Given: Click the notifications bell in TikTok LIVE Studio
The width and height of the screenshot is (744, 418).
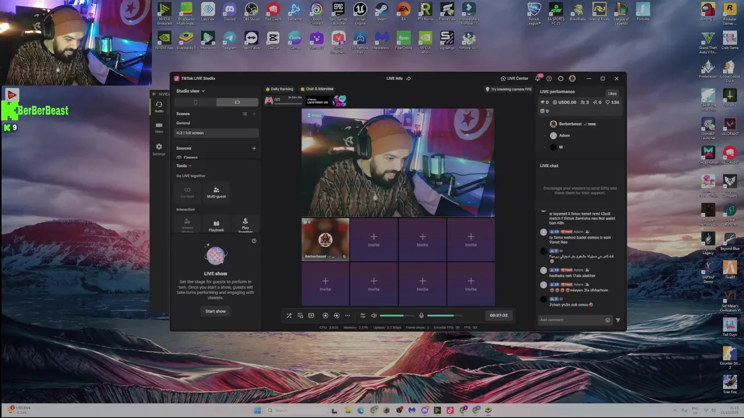Looking at the screenshot, I should 537,78.
